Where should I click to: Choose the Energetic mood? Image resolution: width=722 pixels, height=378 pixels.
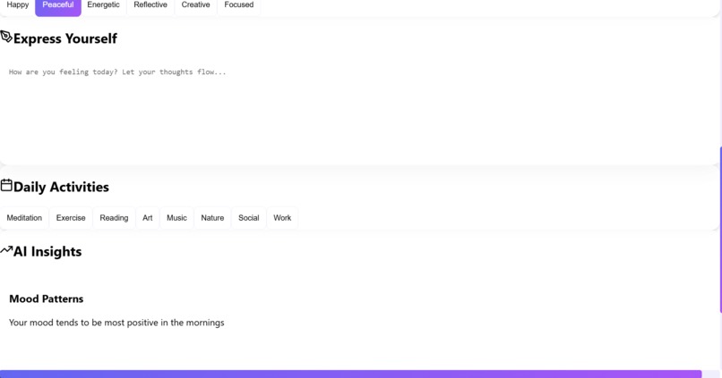(103, 5)
